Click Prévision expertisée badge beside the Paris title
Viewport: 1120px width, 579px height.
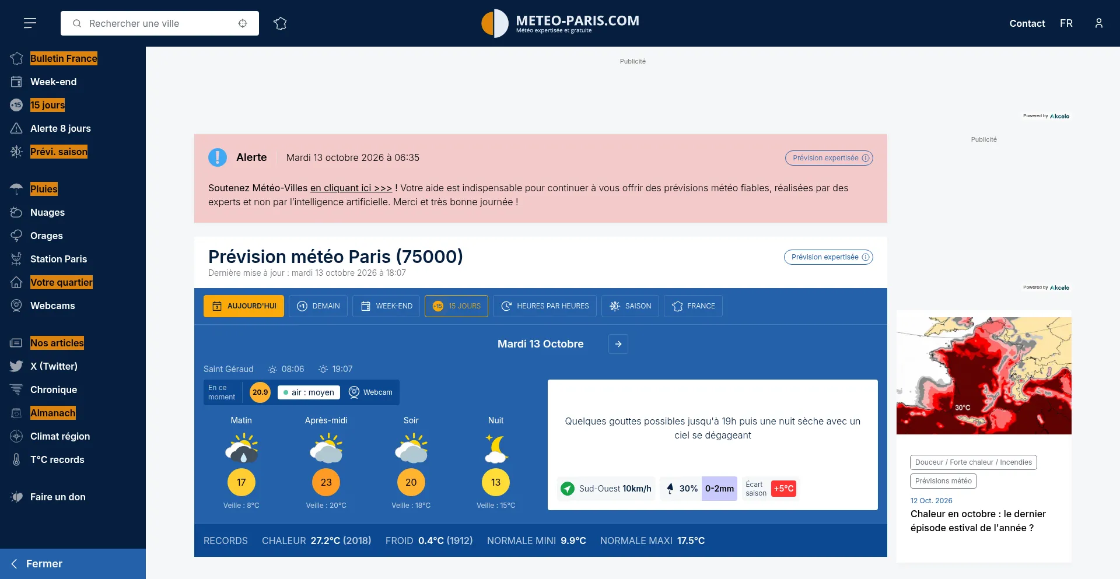click(828, 257)
